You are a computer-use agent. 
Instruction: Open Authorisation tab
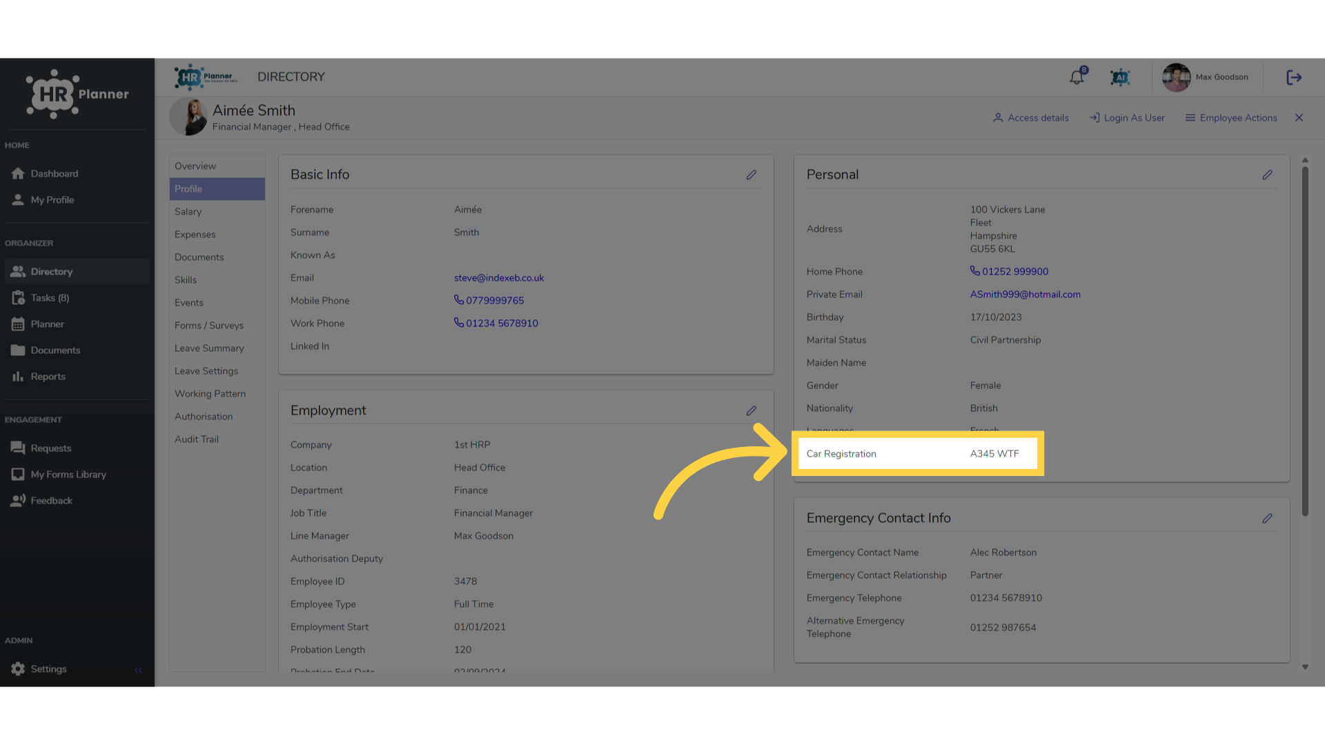217,417
